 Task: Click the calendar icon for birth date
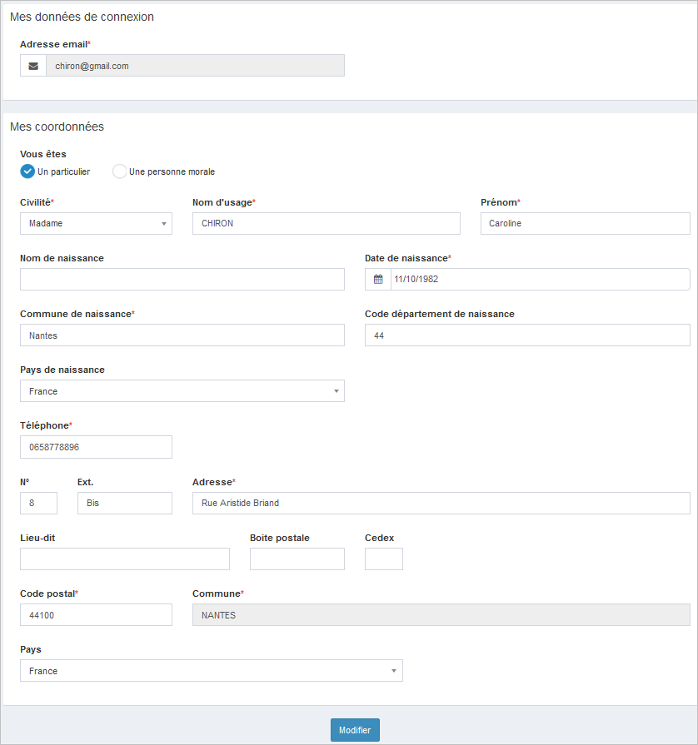pos(377,280)
